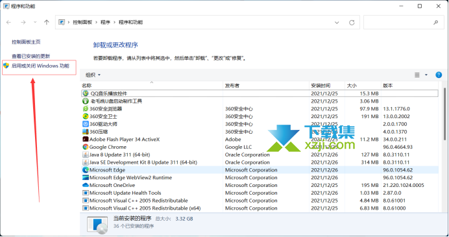
Task: Open the 组织 dropdown menu
Action: coord(93,75)
